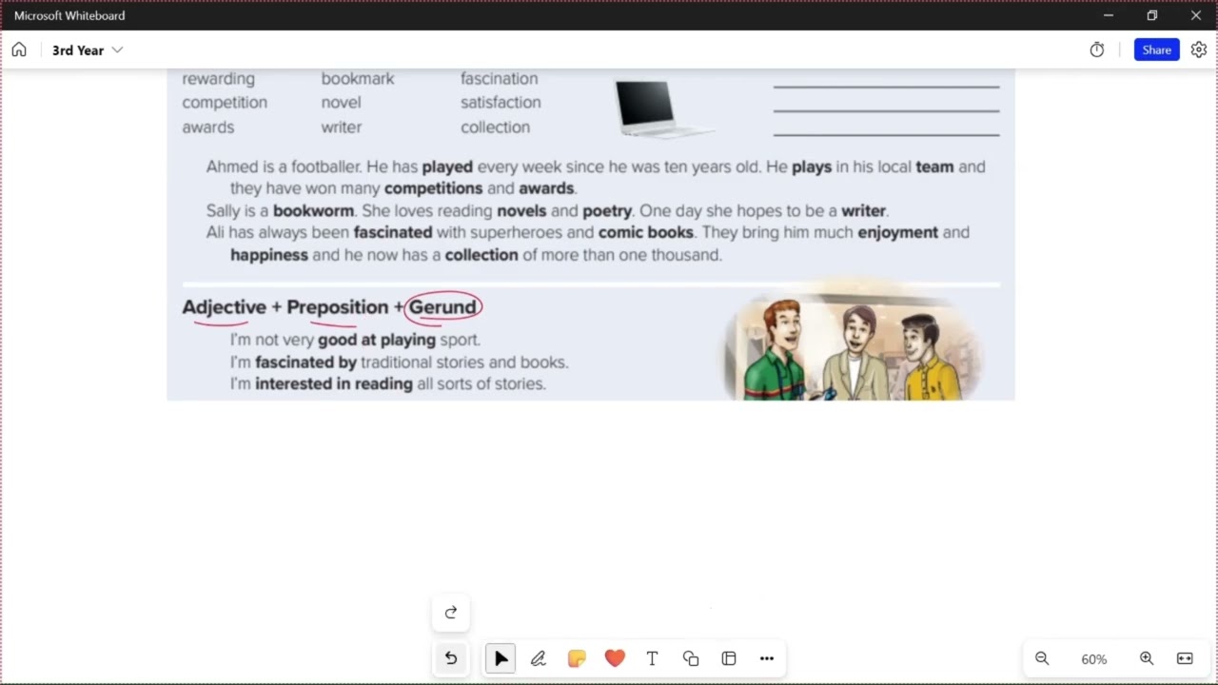Minimize the Whiteboard window
Screen dimensions: 1218x685
pyautogui.click(x=1109, y=15)
